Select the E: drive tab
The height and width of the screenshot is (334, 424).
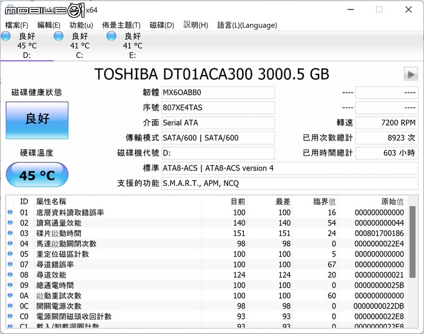click(x=132, y=45)
